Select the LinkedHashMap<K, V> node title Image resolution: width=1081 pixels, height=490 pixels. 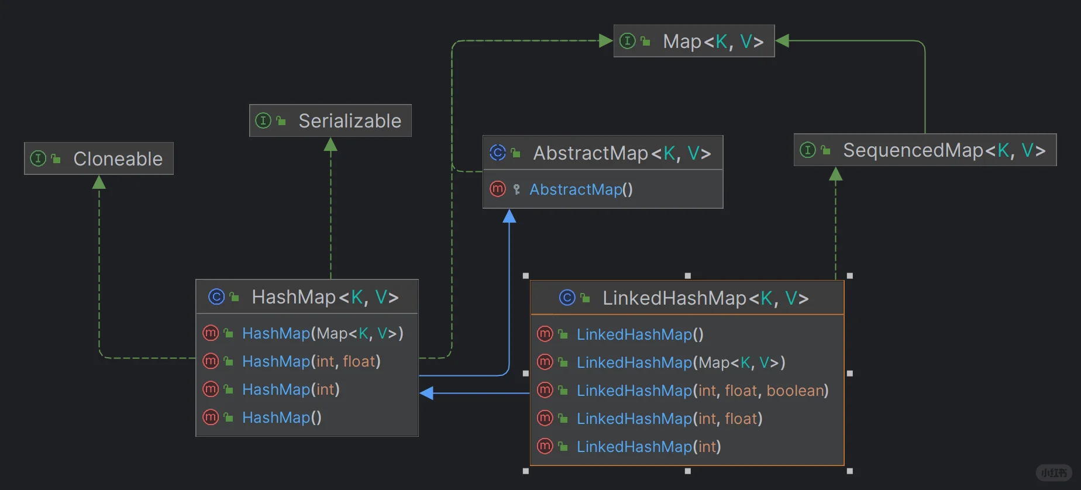pyautogui.click(x=706, y=299)
